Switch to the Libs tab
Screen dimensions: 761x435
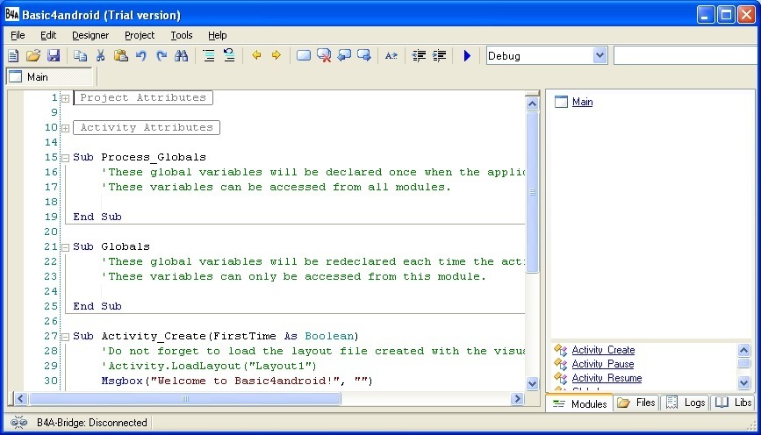click(x=733, y=403)
